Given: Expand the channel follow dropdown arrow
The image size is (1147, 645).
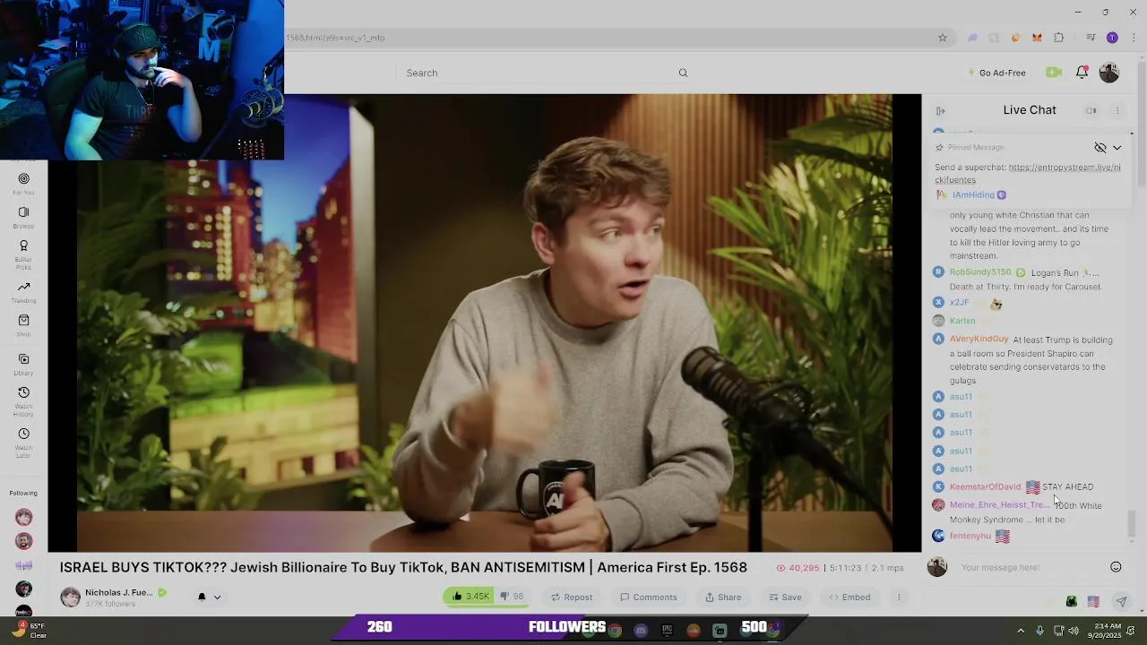Looking at the screenshot, I should (x=217, y=598).
